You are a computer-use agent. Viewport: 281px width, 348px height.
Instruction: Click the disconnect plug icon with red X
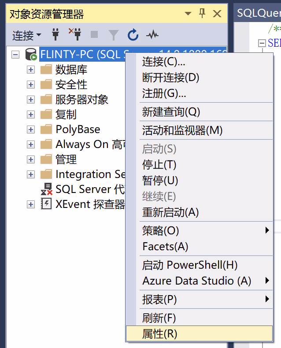(74, 35)
